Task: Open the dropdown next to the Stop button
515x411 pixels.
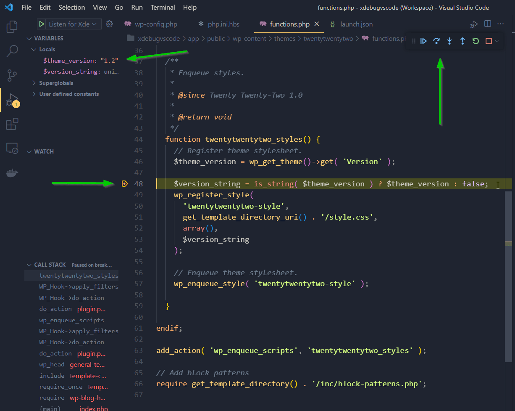Action: [497, 41]
